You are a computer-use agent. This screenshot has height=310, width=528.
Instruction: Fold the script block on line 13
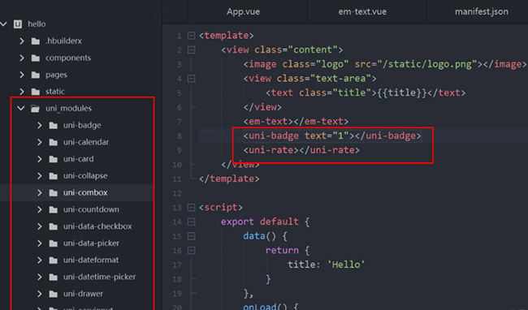(x=191, y=208)
